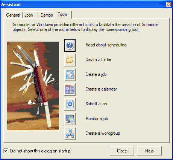173x160 pixels.
Task: Close the Assistant window with X
Action: tap(168, 5)
